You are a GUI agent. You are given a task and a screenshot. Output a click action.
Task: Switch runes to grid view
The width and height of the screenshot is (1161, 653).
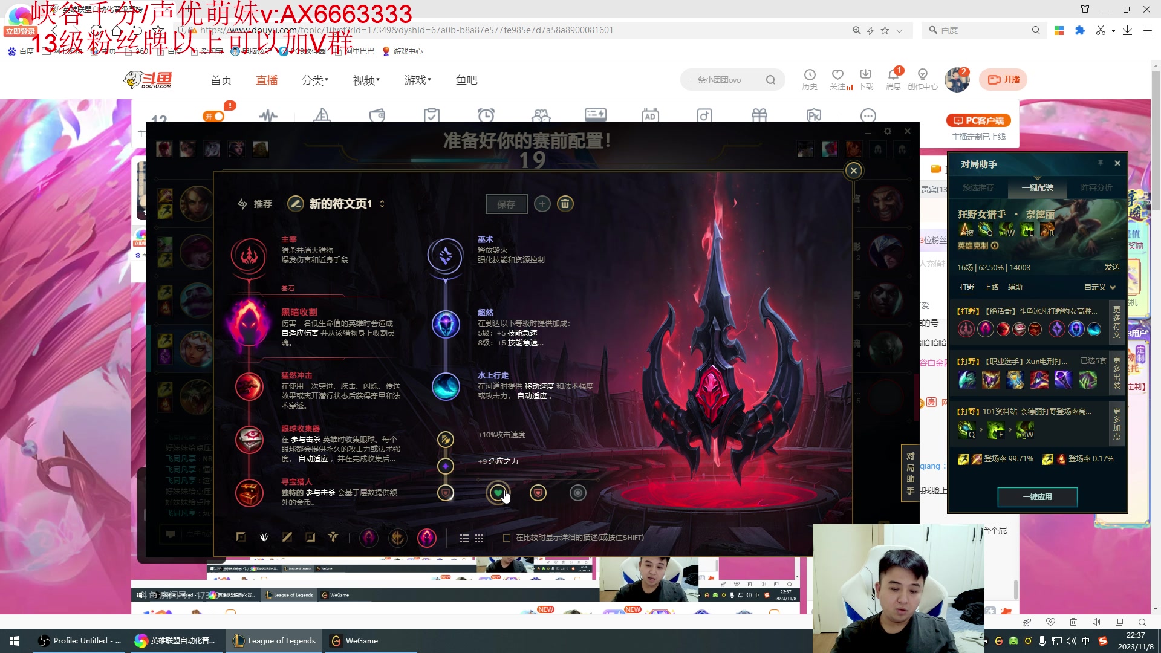(480, 538)
